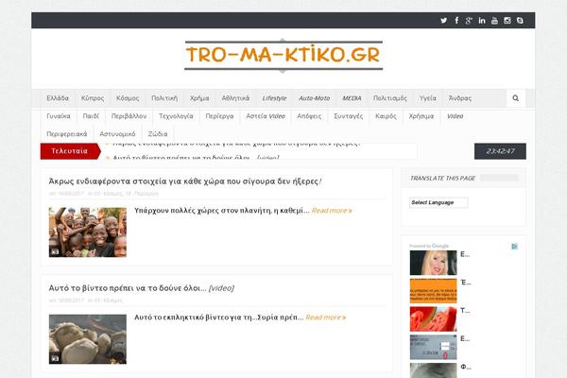
Task: Open the Περιβάλλον menu item
Action: 129,116
